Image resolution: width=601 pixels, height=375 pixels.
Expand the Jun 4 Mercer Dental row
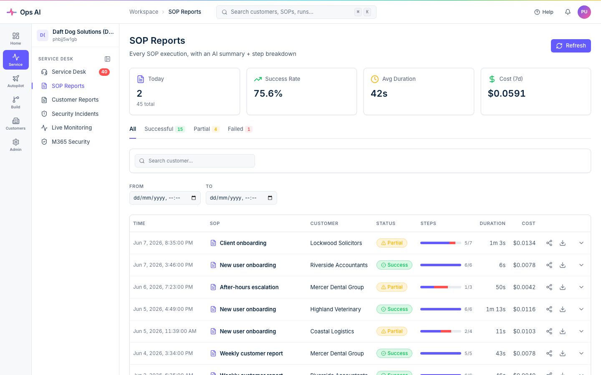click(581, 353)
